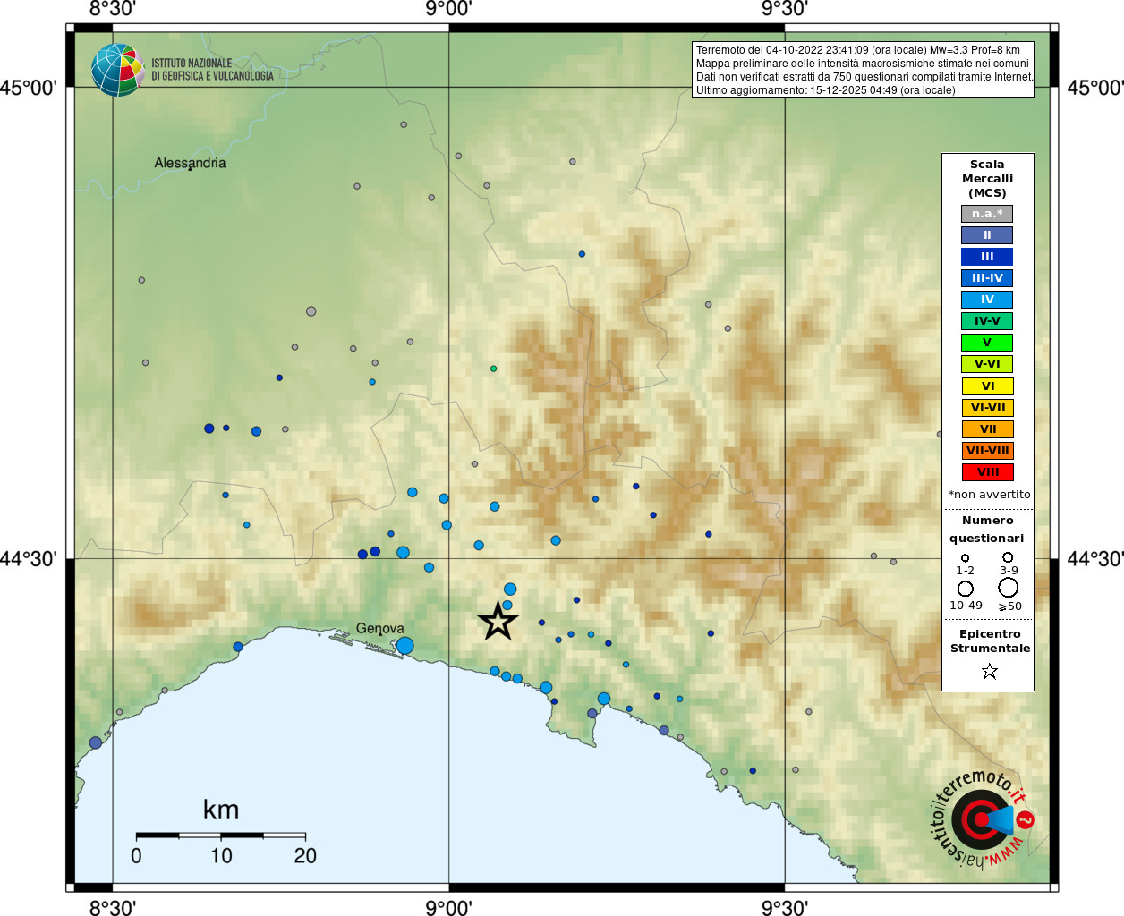Click the left 44°30' latitude label

point(29,559)
